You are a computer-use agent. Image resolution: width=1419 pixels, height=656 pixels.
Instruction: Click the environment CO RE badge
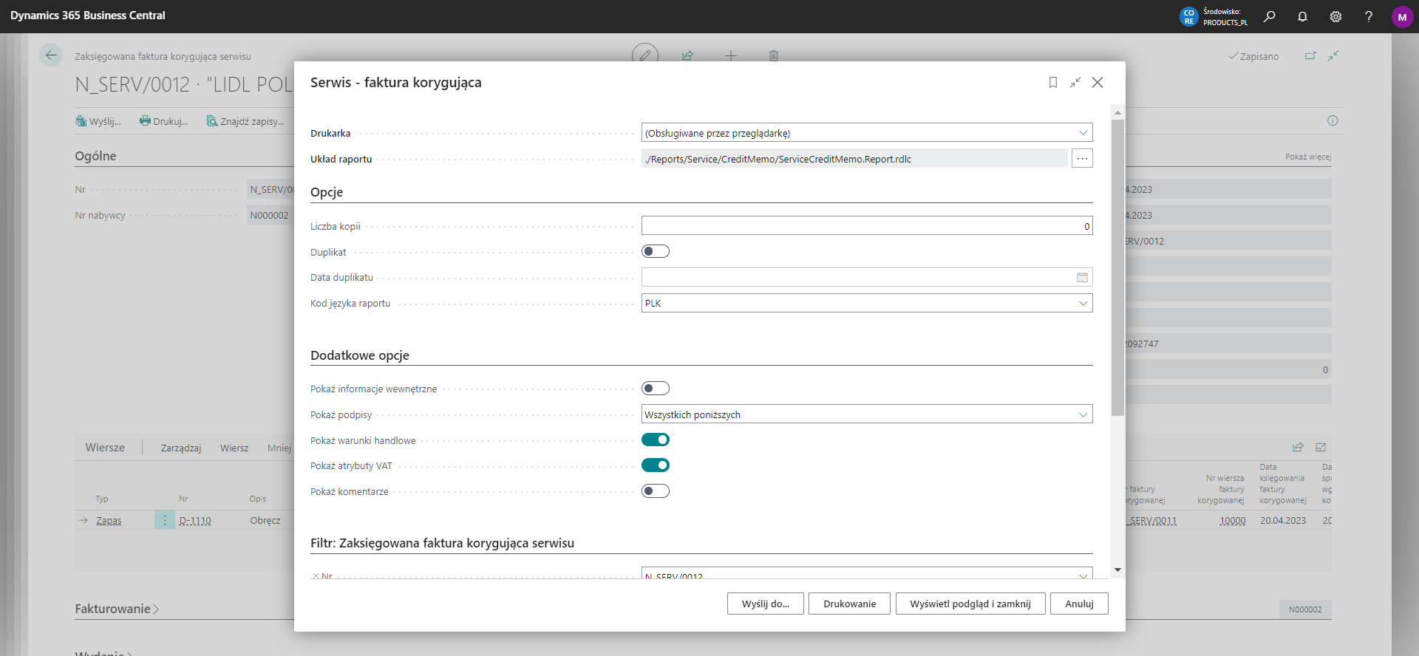tap(1188, 16)
